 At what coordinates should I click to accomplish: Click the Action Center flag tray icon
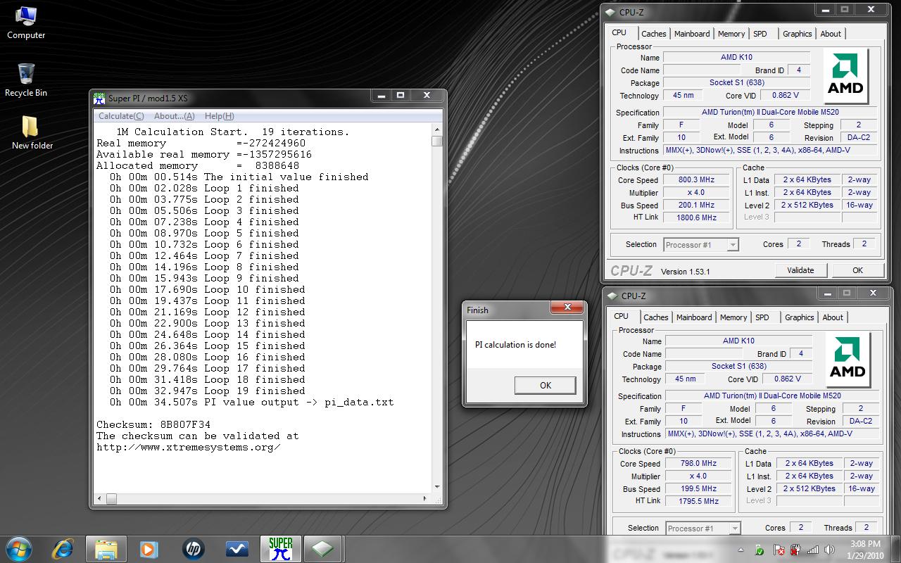pos(779,550)
